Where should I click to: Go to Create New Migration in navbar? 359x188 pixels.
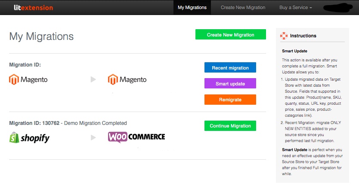click(x=243, y=8)
